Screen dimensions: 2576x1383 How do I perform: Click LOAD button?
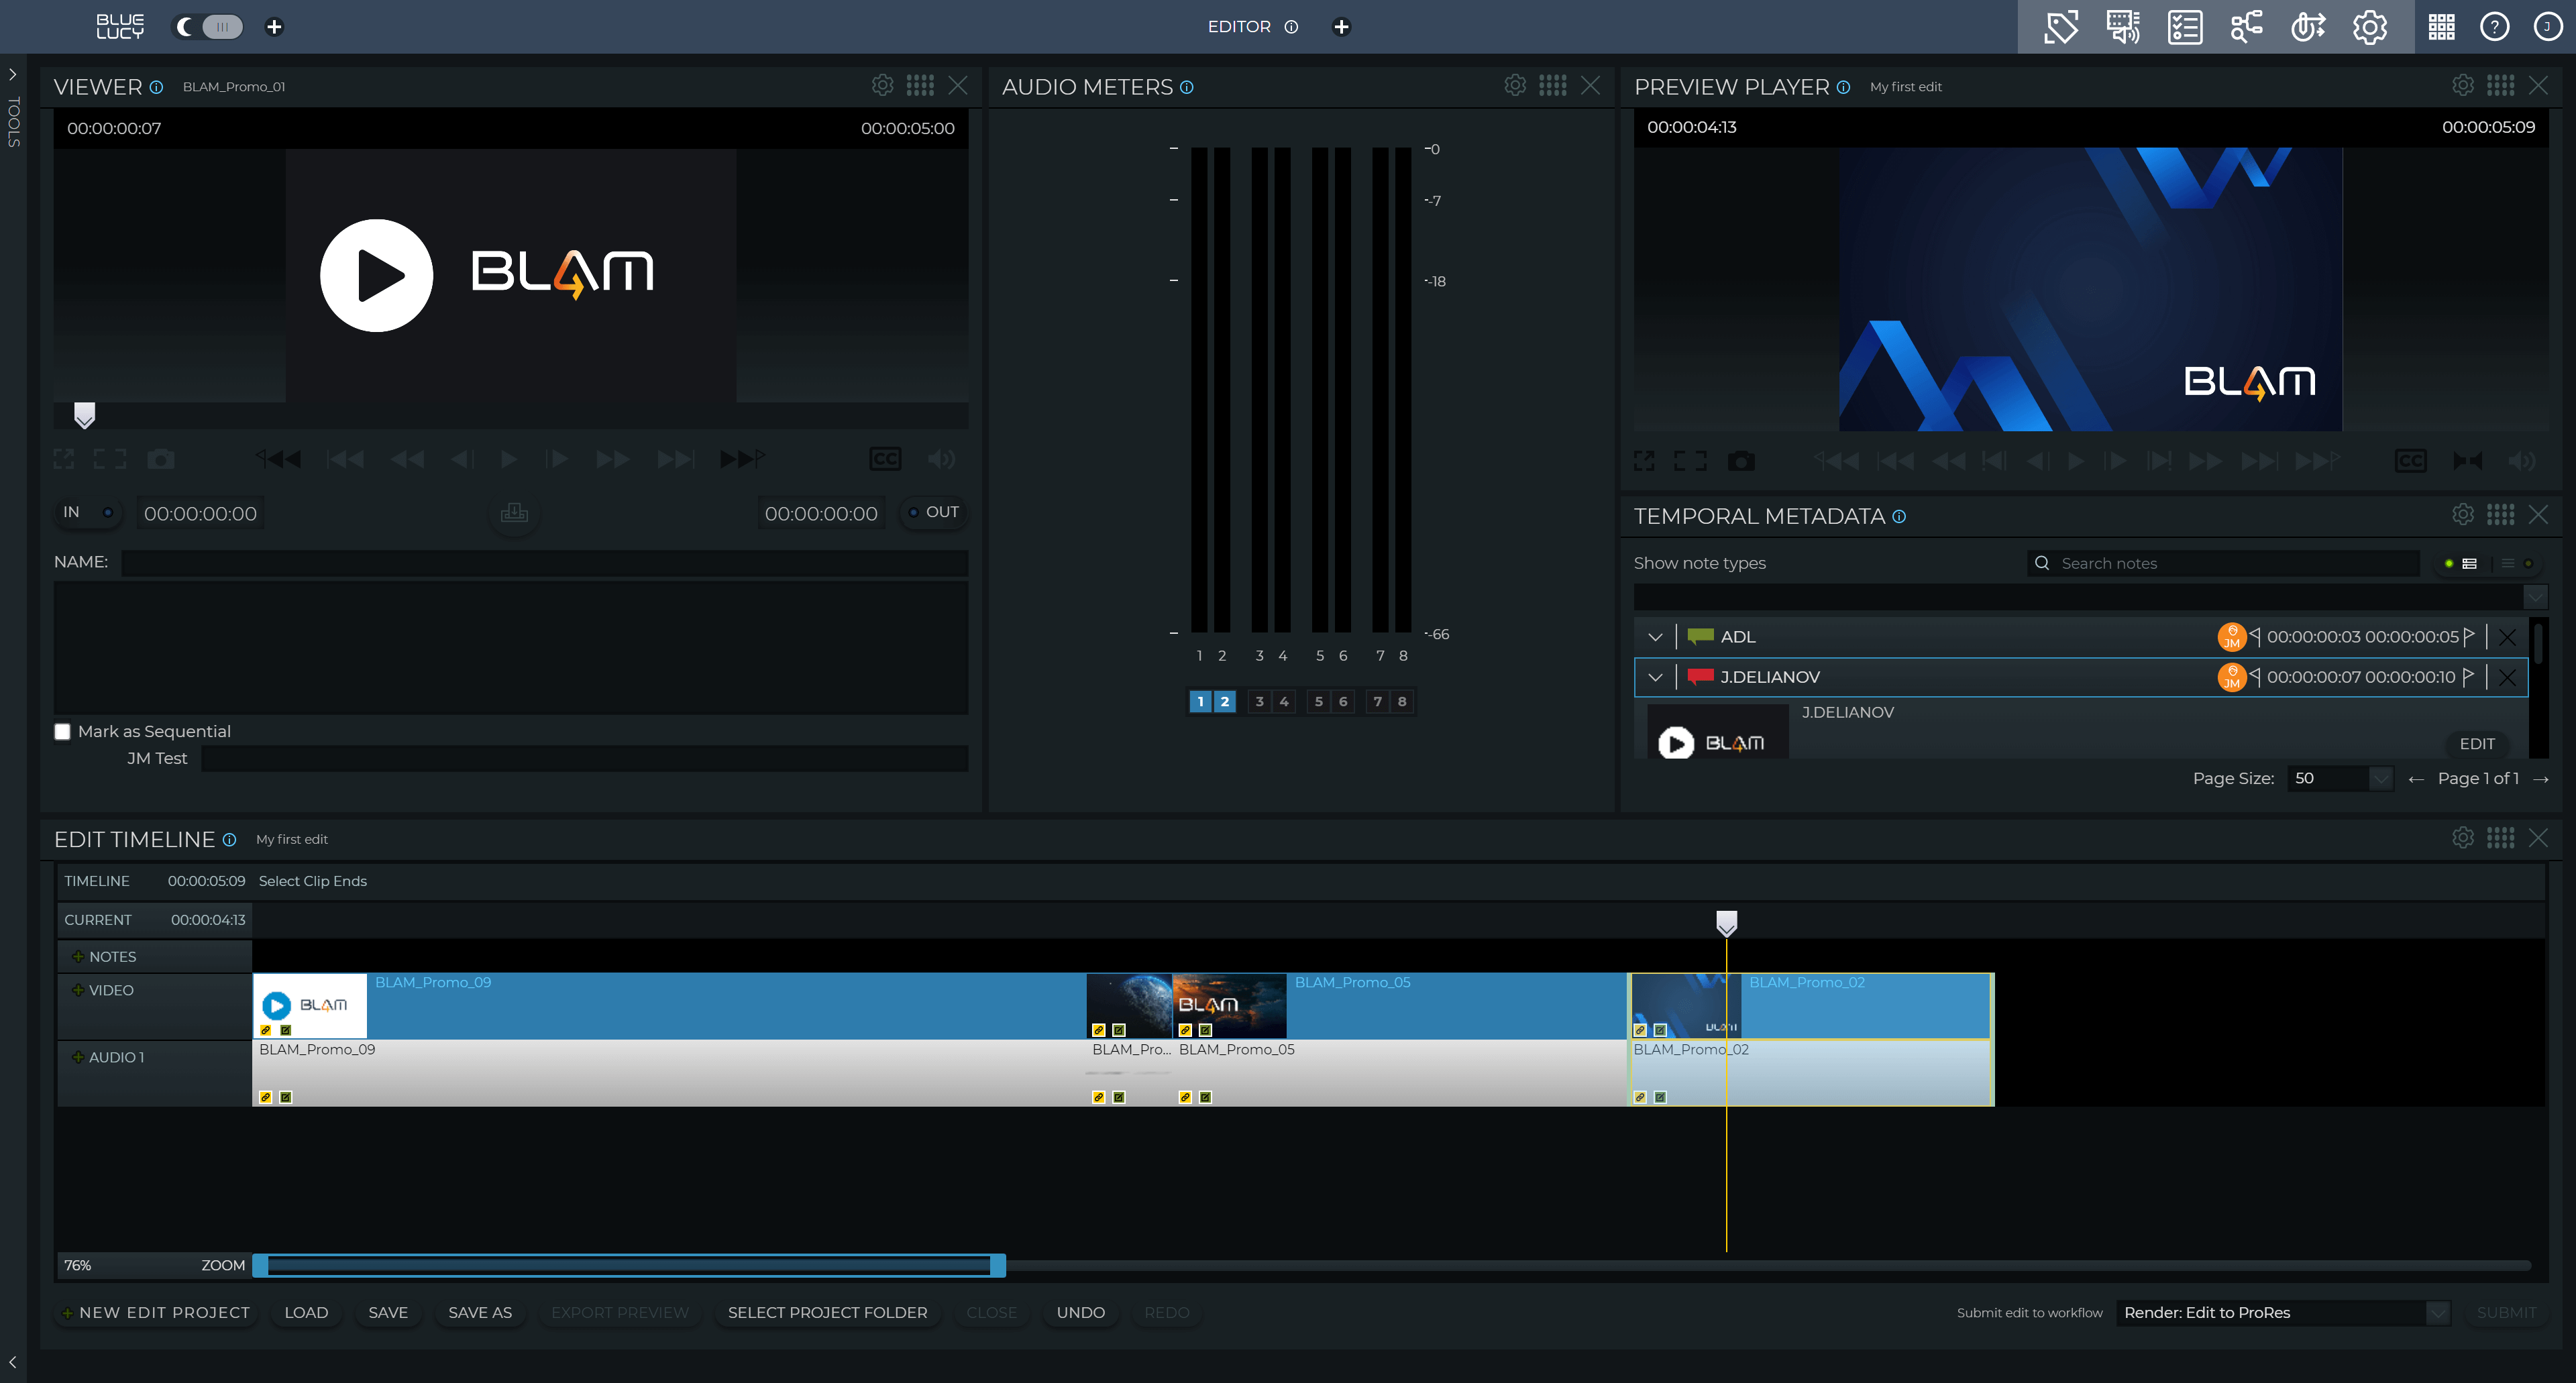pos(306,1313)
